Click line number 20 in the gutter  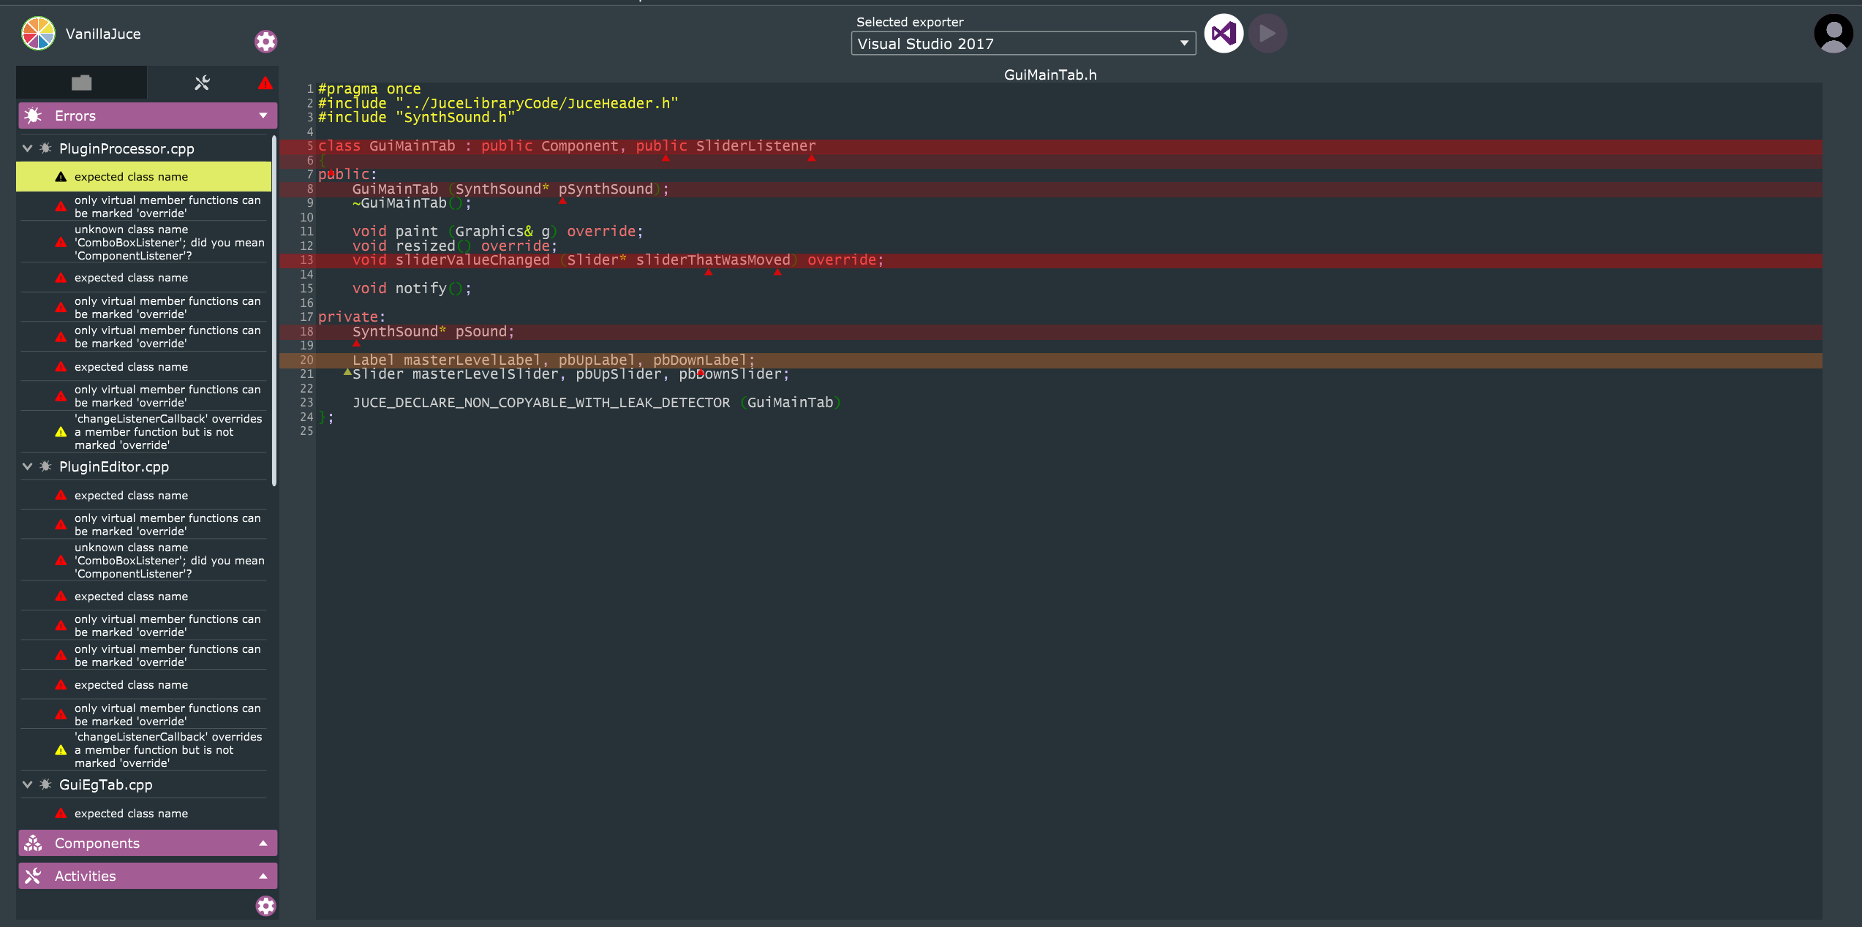click(306, 360)
